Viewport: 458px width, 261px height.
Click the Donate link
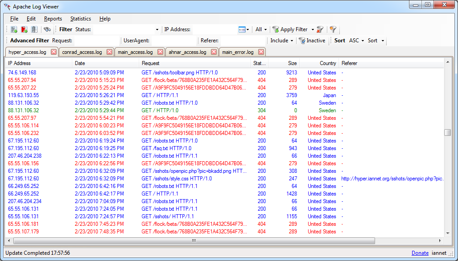tap(420, 253)
